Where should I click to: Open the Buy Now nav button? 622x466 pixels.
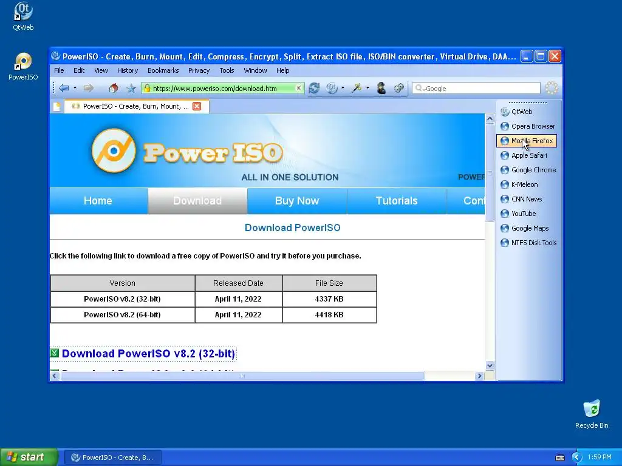(x=297, y=201)
